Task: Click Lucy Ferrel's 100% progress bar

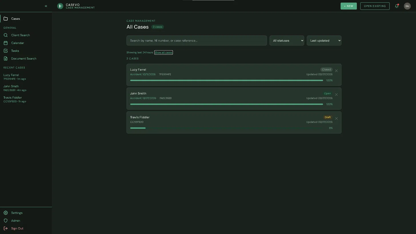Action: tap(227, 81)
